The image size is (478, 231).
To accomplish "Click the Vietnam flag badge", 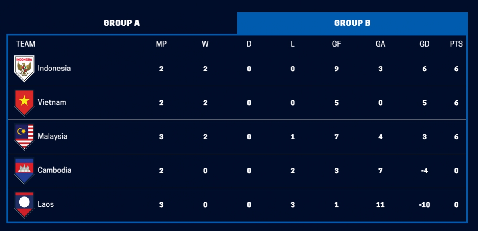I will point(24,102).
